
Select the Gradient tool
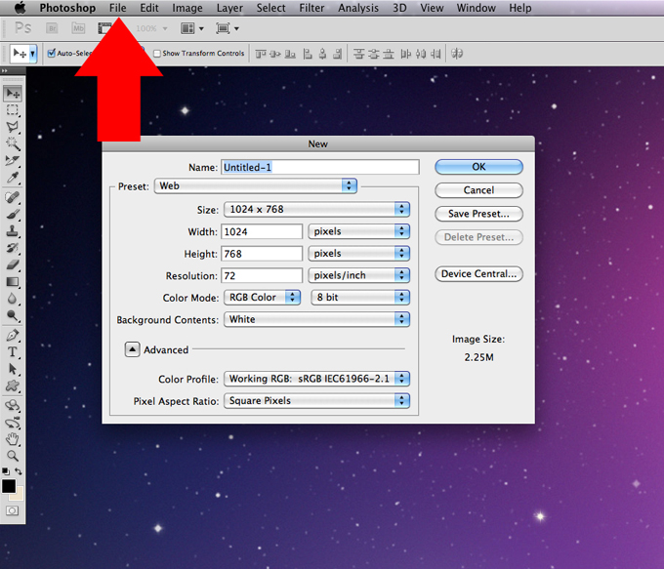[13, 282]
